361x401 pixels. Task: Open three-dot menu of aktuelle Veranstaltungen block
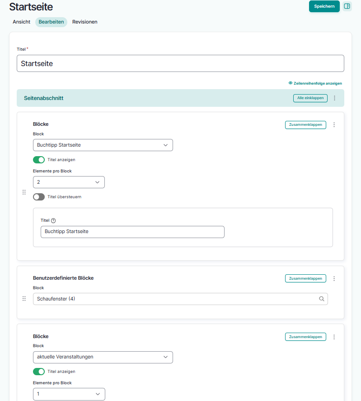334,337
